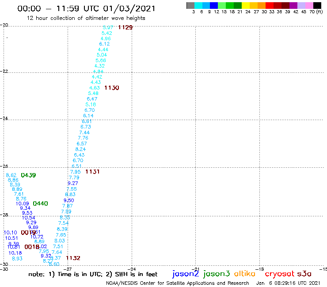Click the purple swatch near label 42

point(293,5)
